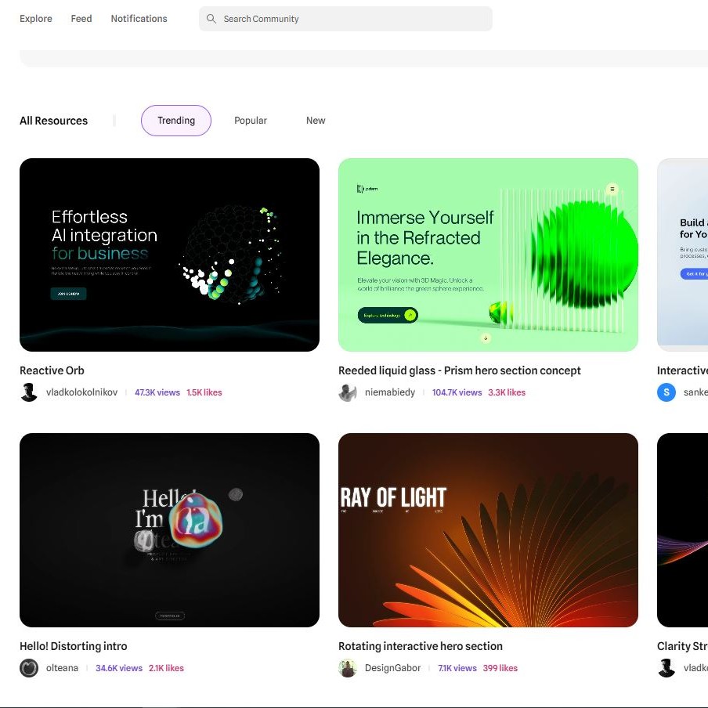The height and width of the screenshot is (708, 708).
Task: Select the Trending filter pill
Action: (176, 121)
